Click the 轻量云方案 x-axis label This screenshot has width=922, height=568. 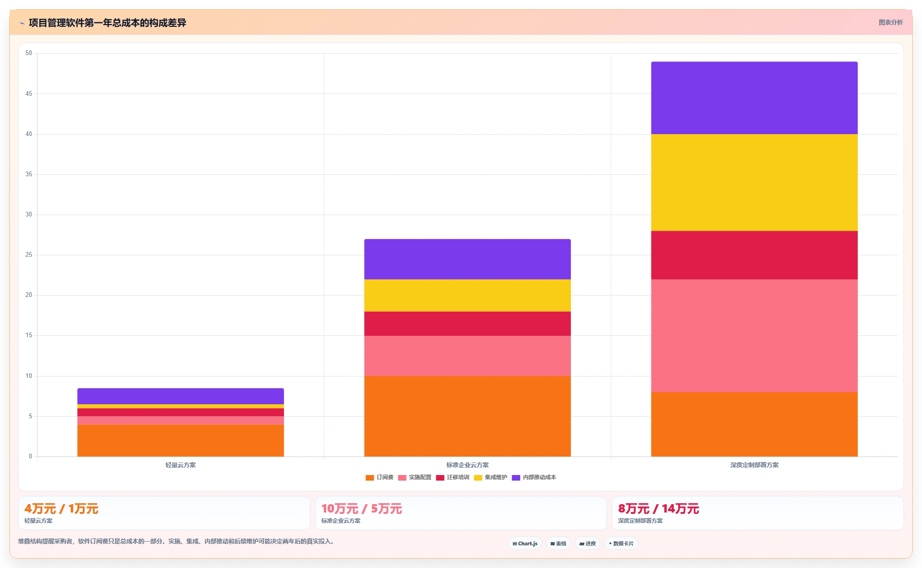tap(180, 465)
